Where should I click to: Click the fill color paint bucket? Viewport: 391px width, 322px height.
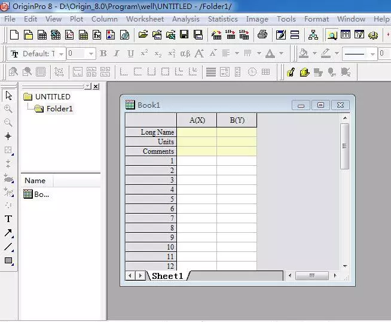click(x=304, y=54)
